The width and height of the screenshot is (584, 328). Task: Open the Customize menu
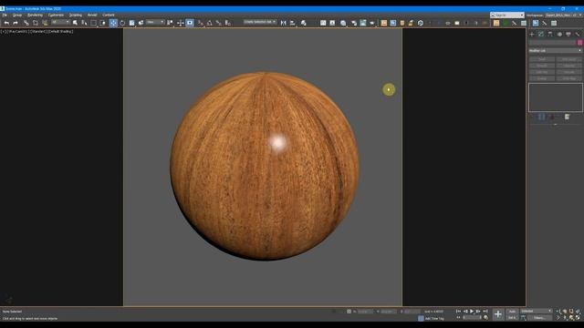pyautogui.click(x=56, y=15)
